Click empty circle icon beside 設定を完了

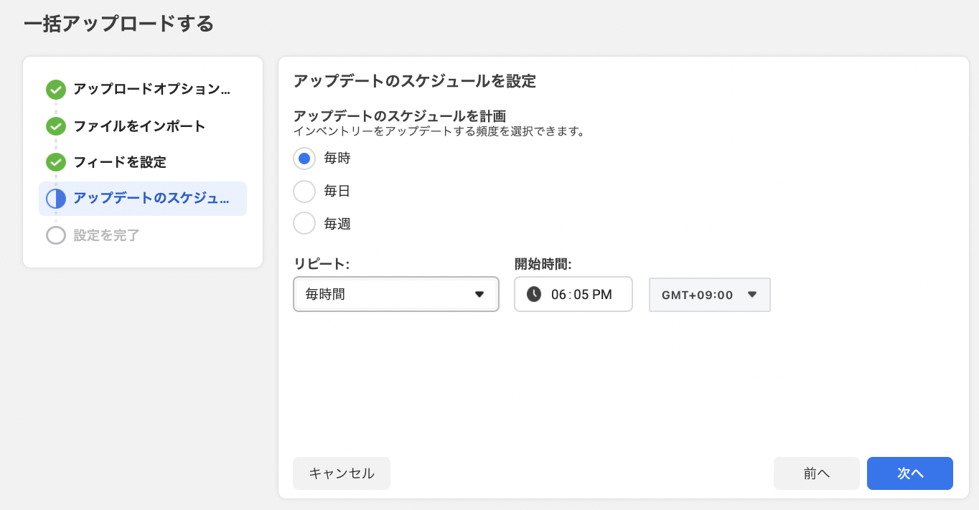[56, 235]
